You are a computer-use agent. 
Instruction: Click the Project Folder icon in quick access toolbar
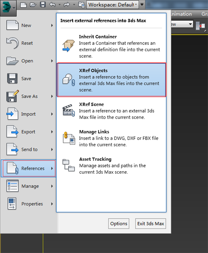(82, 5)
